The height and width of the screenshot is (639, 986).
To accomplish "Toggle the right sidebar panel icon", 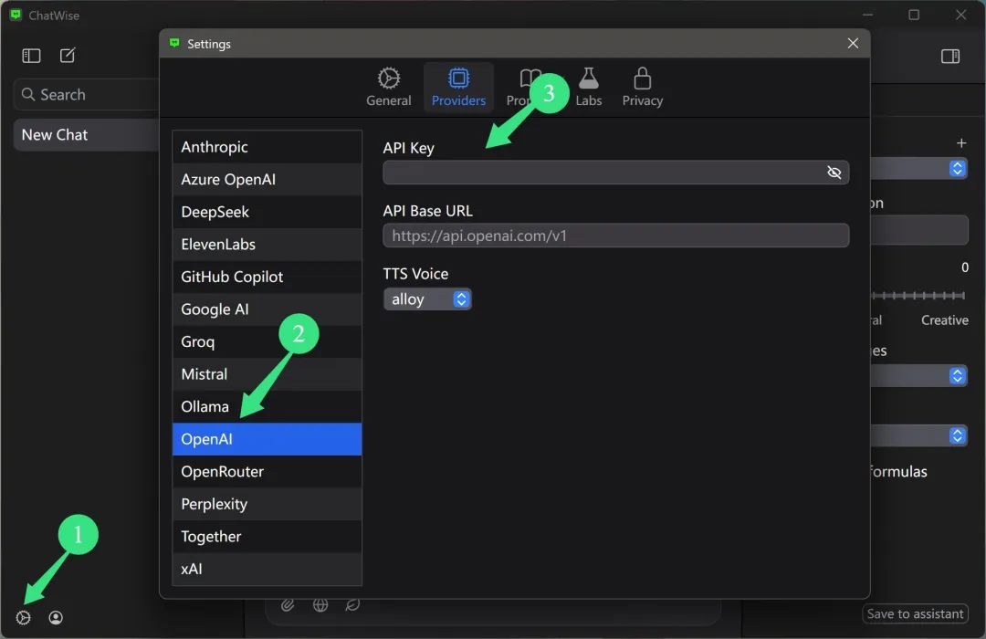I will [950, 56].
